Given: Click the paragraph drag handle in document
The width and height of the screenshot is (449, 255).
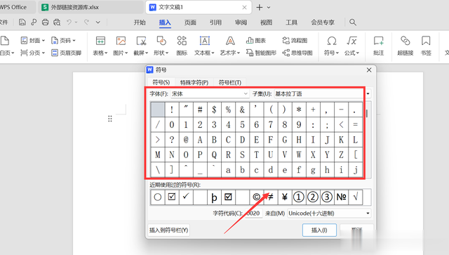Looking at the screenshot, I should pyautogui.click(x=110, y=119).
